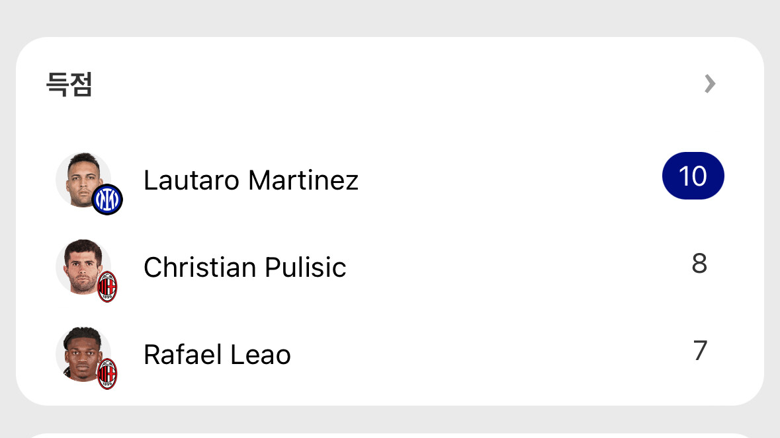Tap Leao's goal count of 7

700,351
